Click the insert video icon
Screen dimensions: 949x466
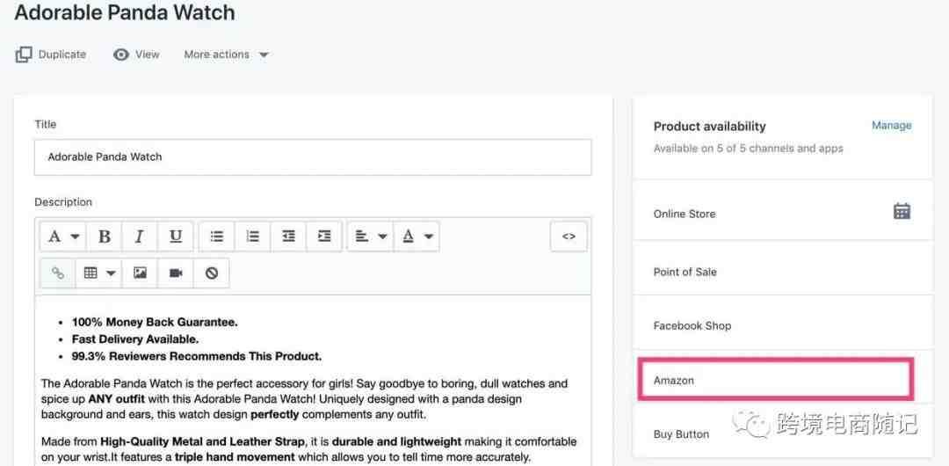(176, 273)
